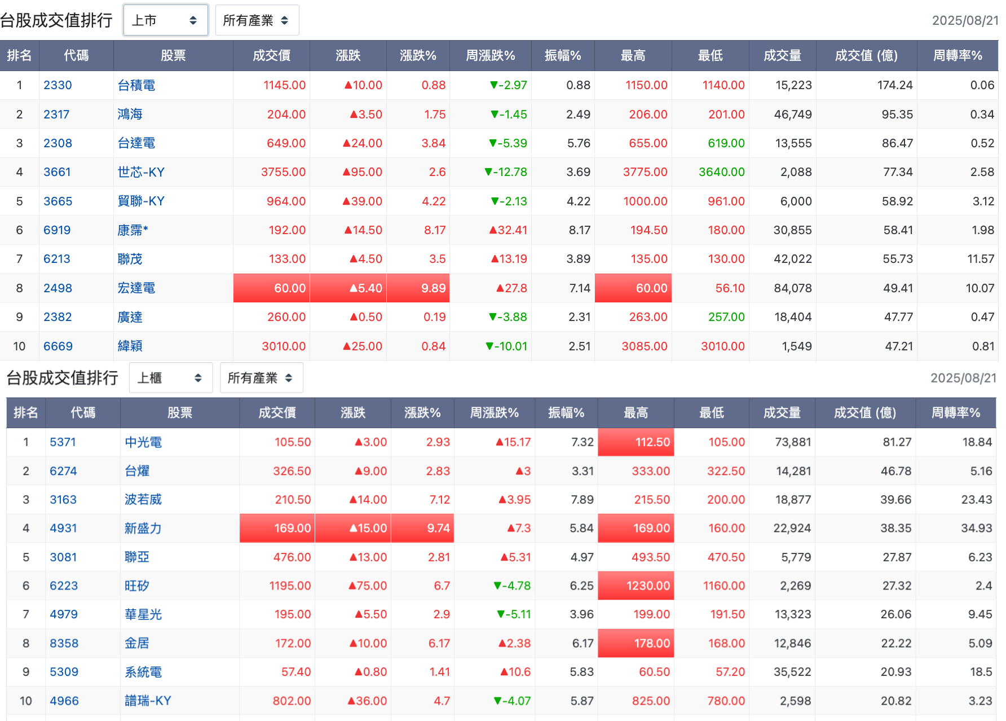1006x721 pixels.
Task: Open the 上櫃 market dropdown
Action: coord(171,377)
